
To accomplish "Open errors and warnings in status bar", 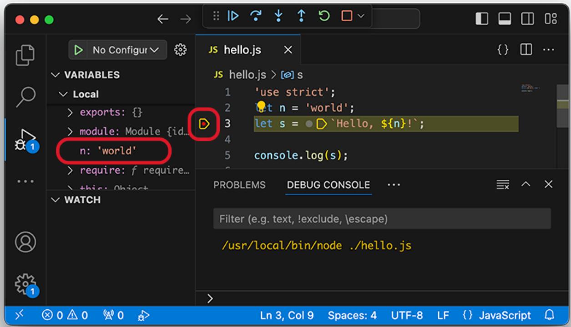I will (64, 315).
